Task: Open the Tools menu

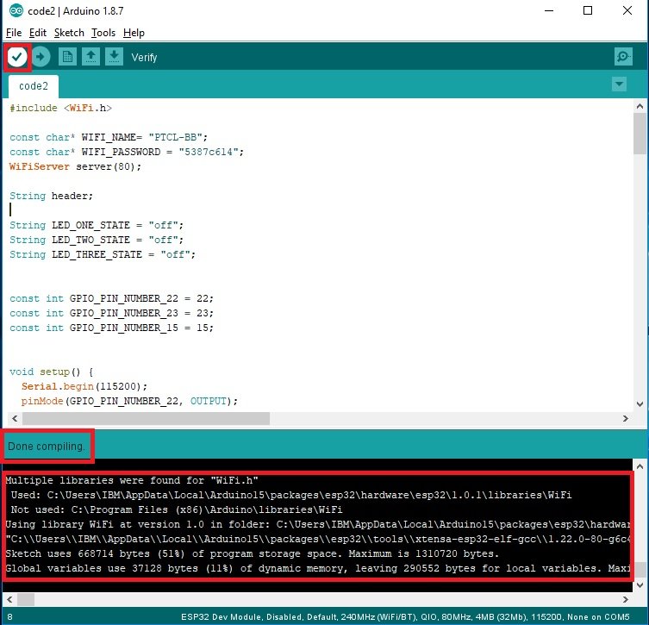Action: coord(103,33)
